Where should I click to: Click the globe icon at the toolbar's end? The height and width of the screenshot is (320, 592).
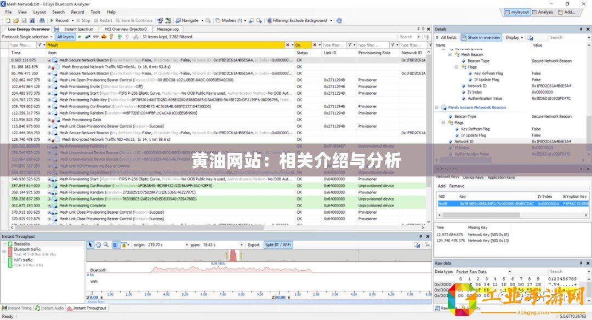click(x=339, y=20)
